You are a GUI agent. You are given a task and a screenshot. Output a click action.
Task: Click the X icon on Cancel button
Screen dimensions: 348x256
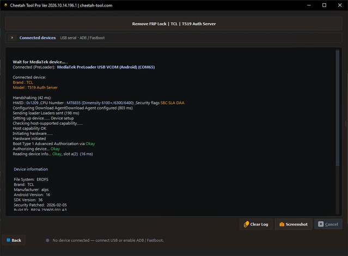pos(321,224)
